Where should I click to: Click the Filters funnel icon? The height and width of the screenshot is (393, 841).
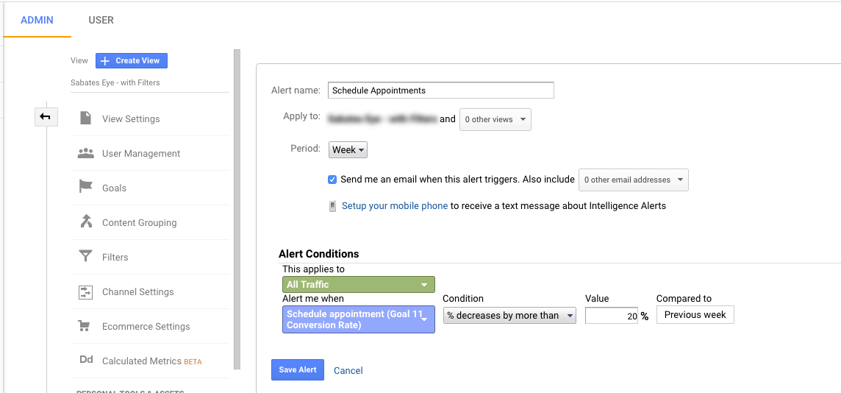[86, 257]
